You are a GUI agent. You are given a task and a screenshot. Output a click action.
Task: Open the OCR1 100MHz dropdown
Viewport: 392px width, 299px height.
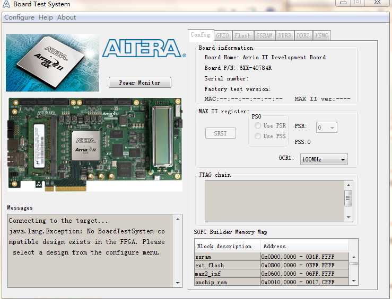tap(324, 159)
